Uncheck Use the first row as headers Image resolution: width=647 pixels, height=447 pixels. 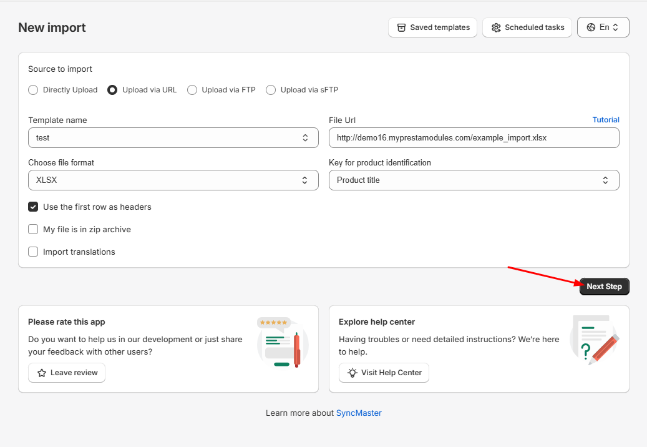click(x=33, y=207)
